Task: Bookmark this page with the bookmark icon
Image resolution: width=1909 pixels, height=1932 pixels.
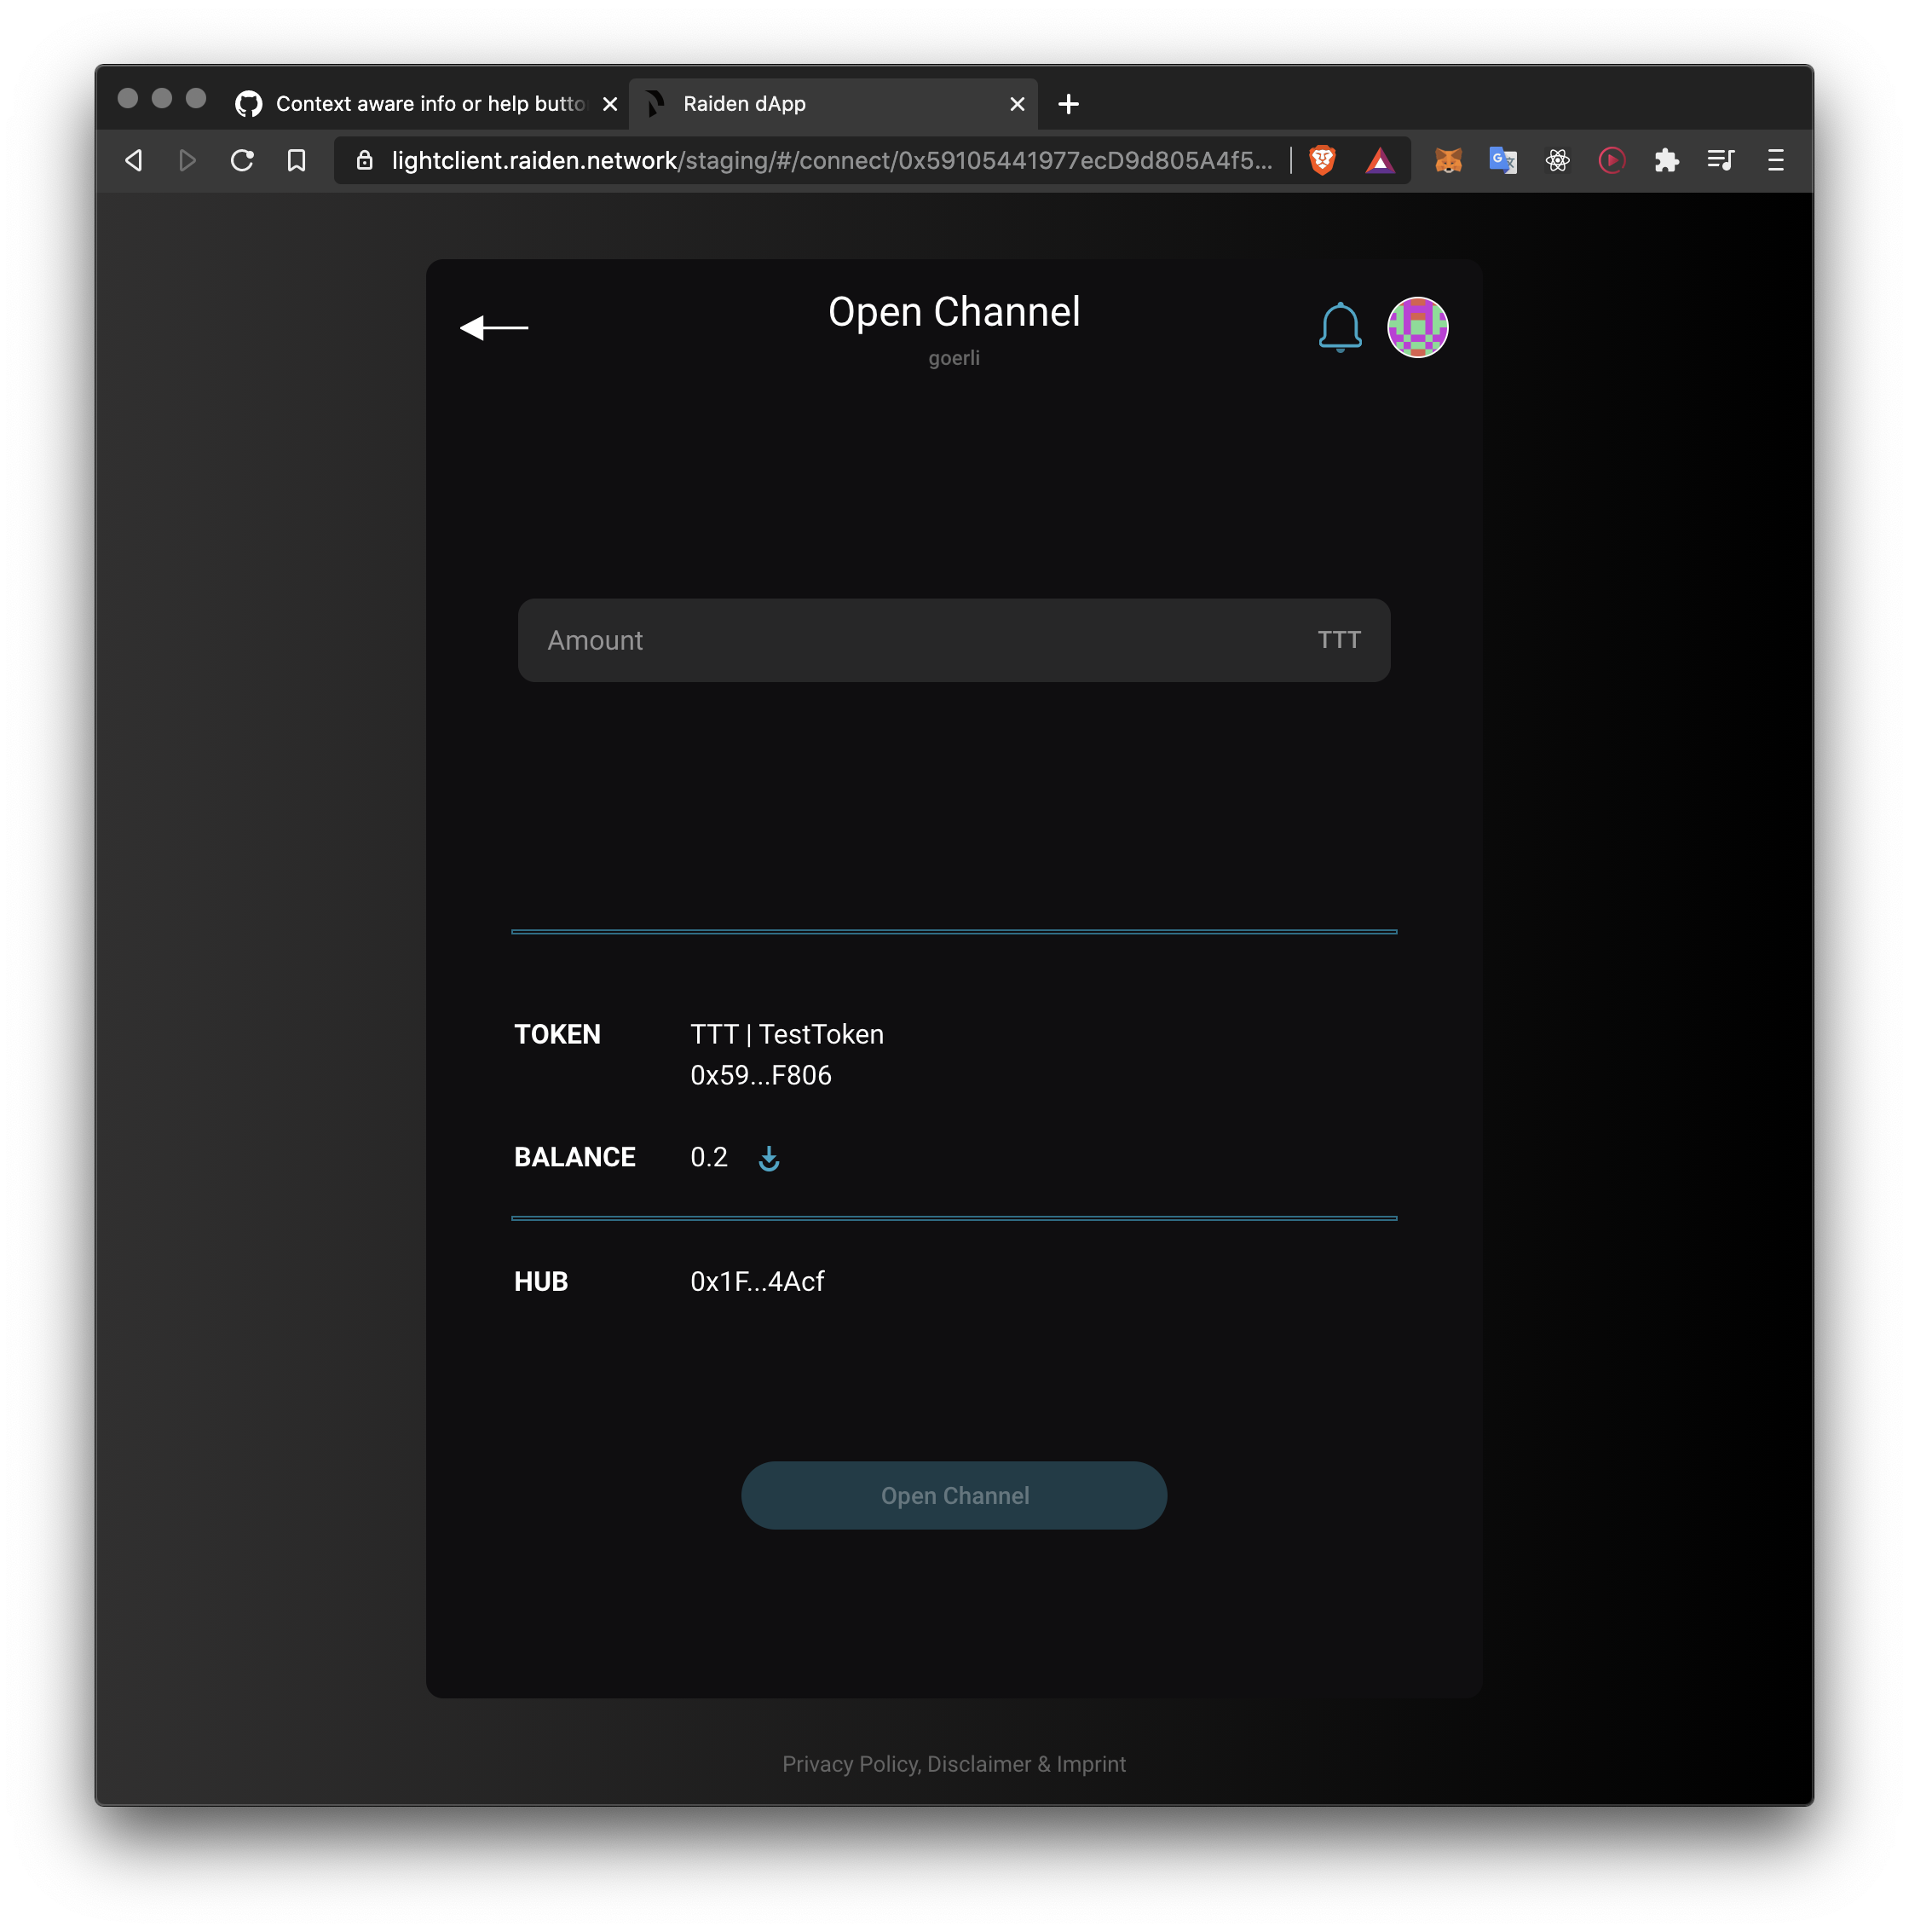Action: [x=296, y=160]
